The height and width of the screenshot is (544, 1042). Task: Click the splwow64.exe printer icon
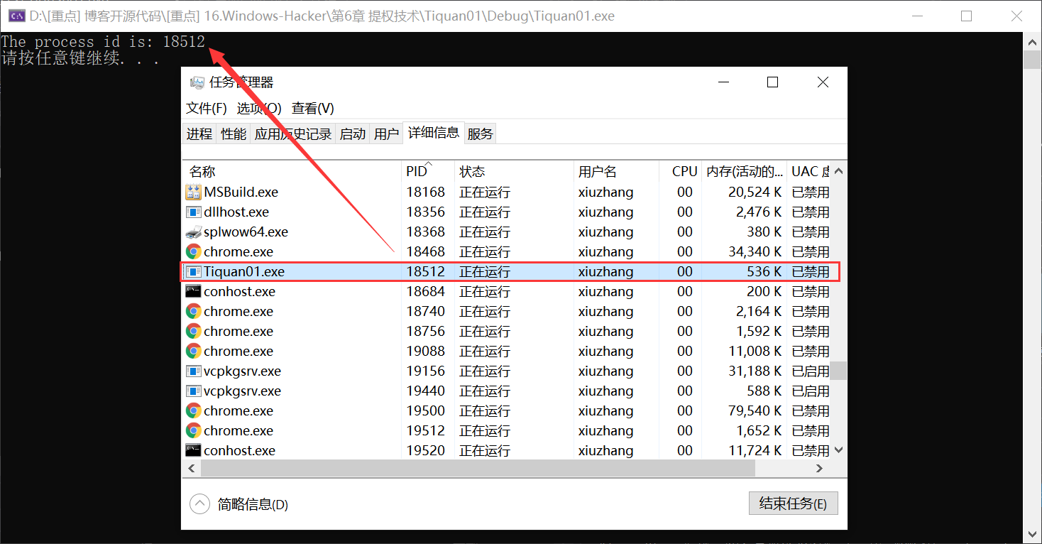(193, 232)
